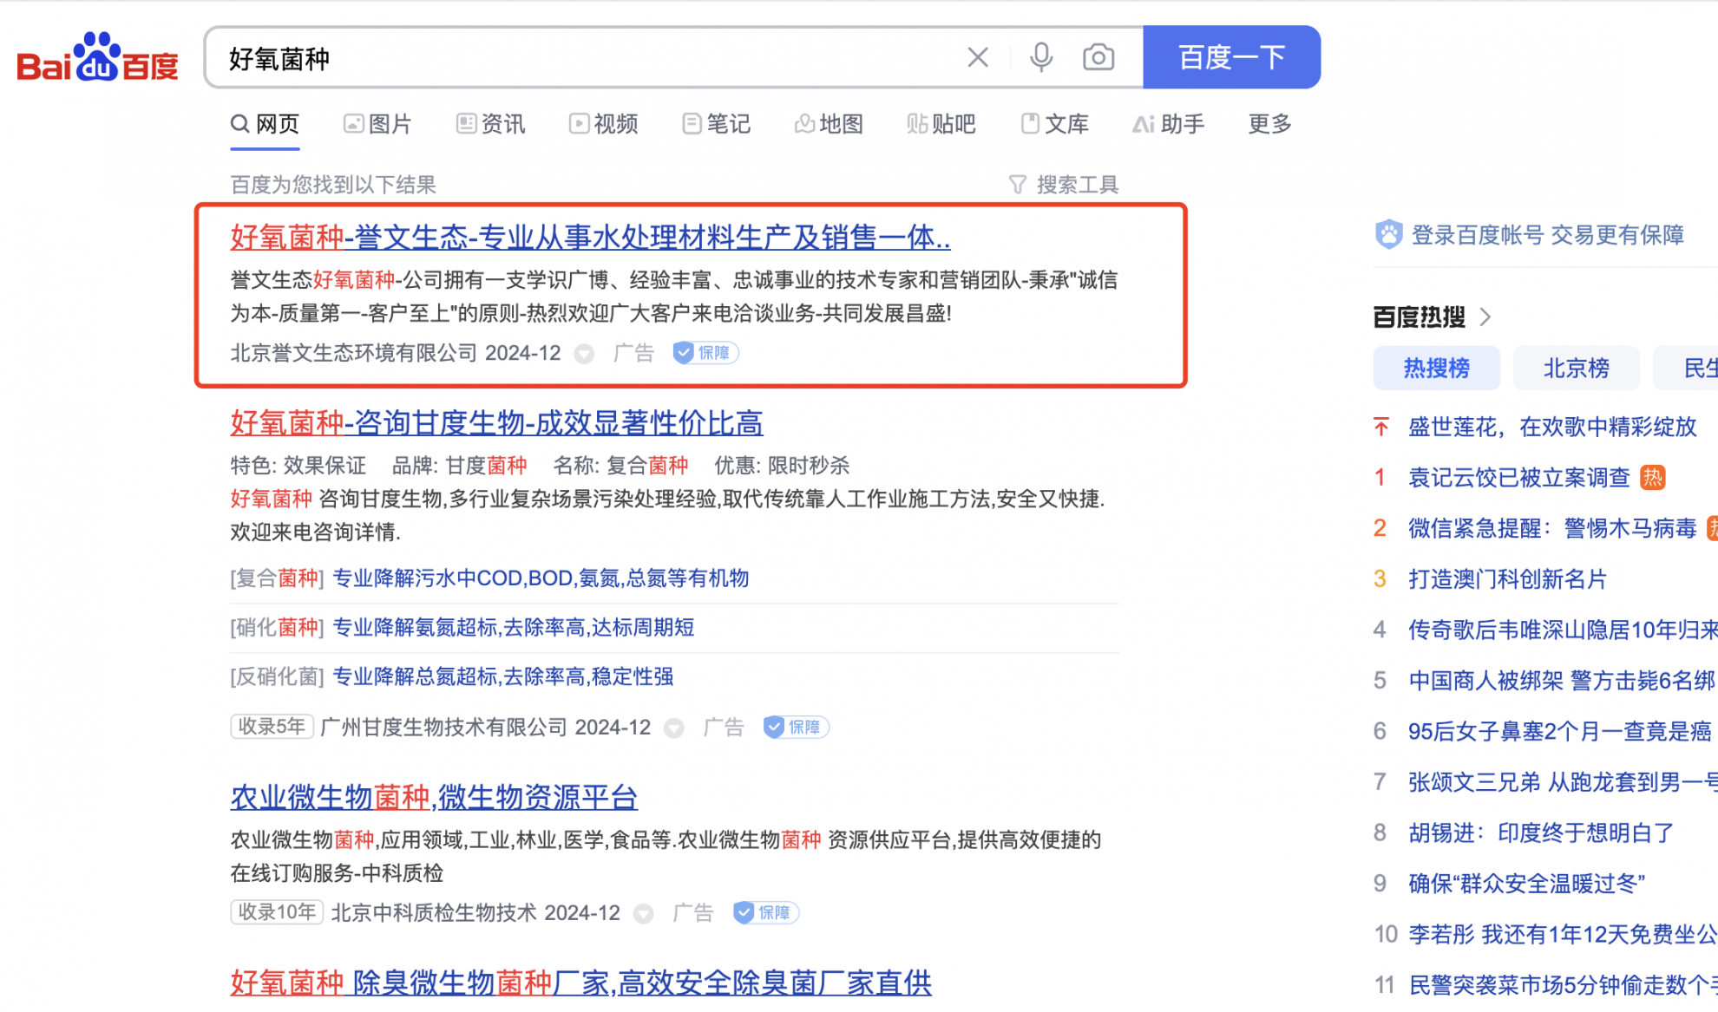
Task: Open pinned topic 盛世莲花,在欢歌中精彩绽放
Action: pos(1551,427)
